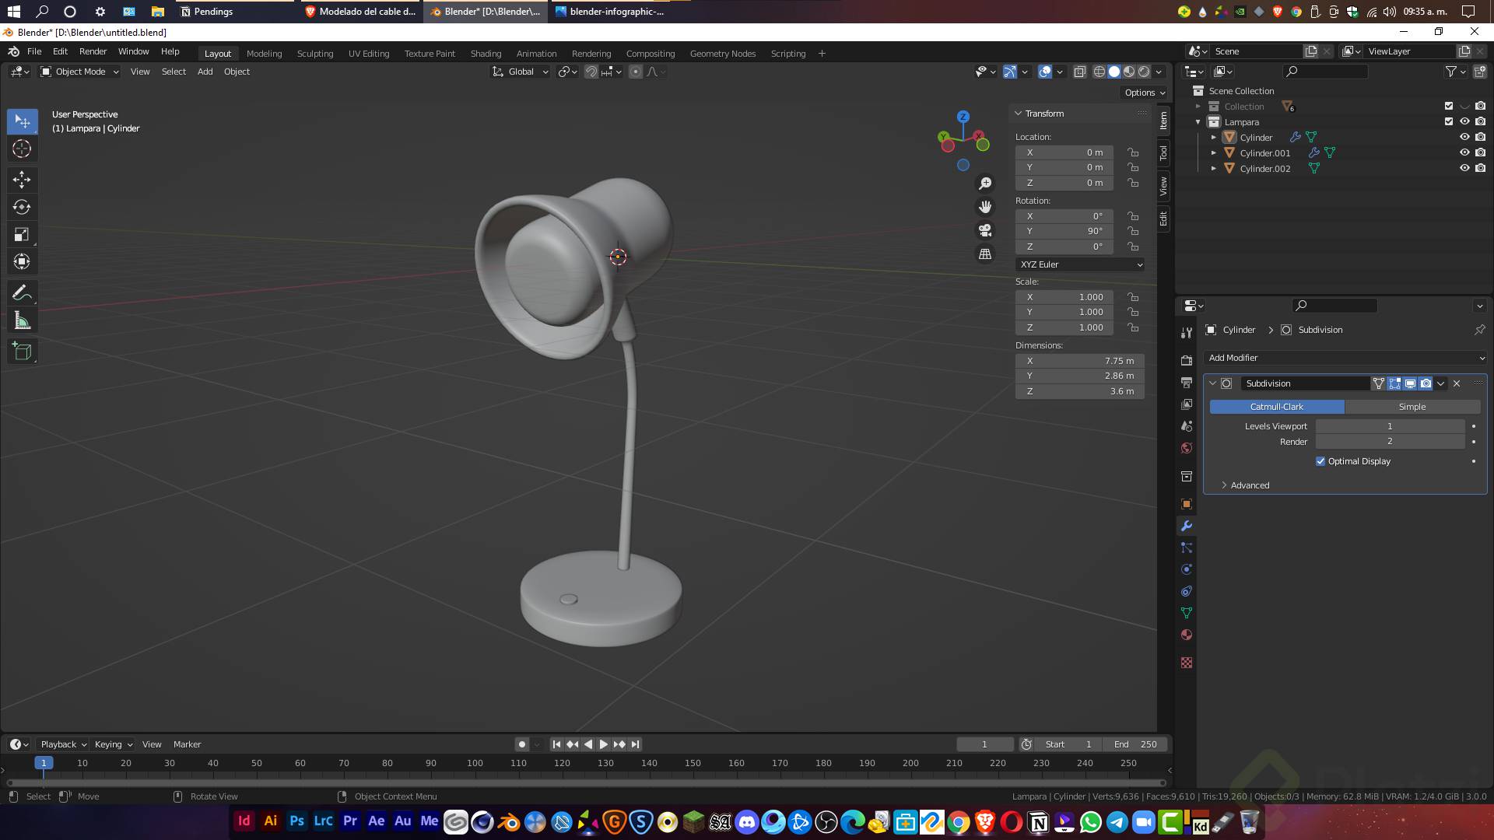The height and width of the screenshot is (840, 1494).
Task: Switch to the Sculpting workspace tab
Action: (x=314, y=54)
